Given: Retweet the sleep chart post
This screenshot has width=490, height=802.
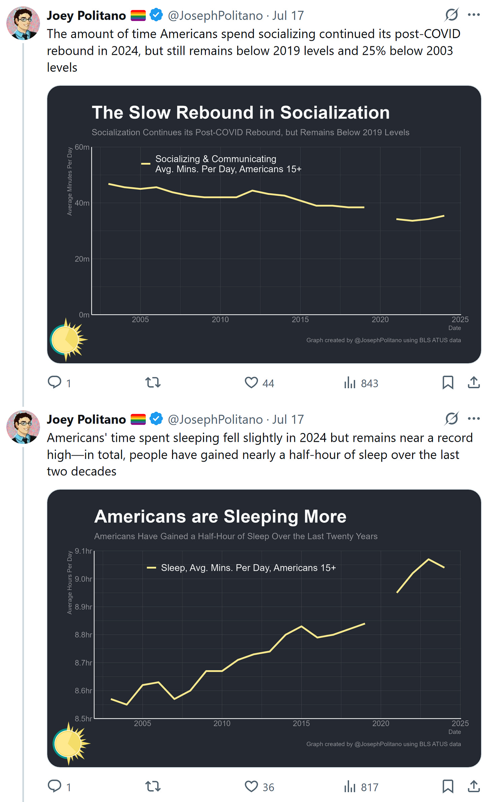Looking at the screenshot, I should (x=153, y=786).
